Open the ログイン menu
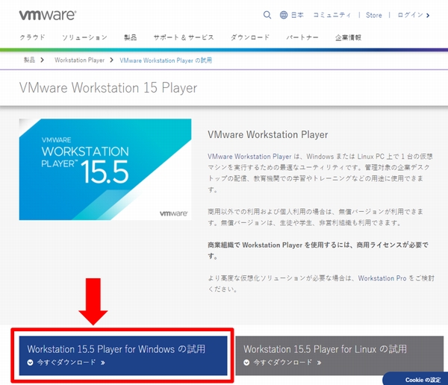Image resolution: width=448 pixels, height=385 pixels. (x=410, y=15)
